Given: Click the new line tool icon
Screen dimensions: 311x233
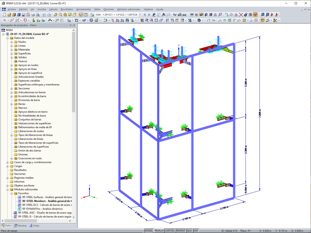Looking at the screenshot, I should 12,20.
